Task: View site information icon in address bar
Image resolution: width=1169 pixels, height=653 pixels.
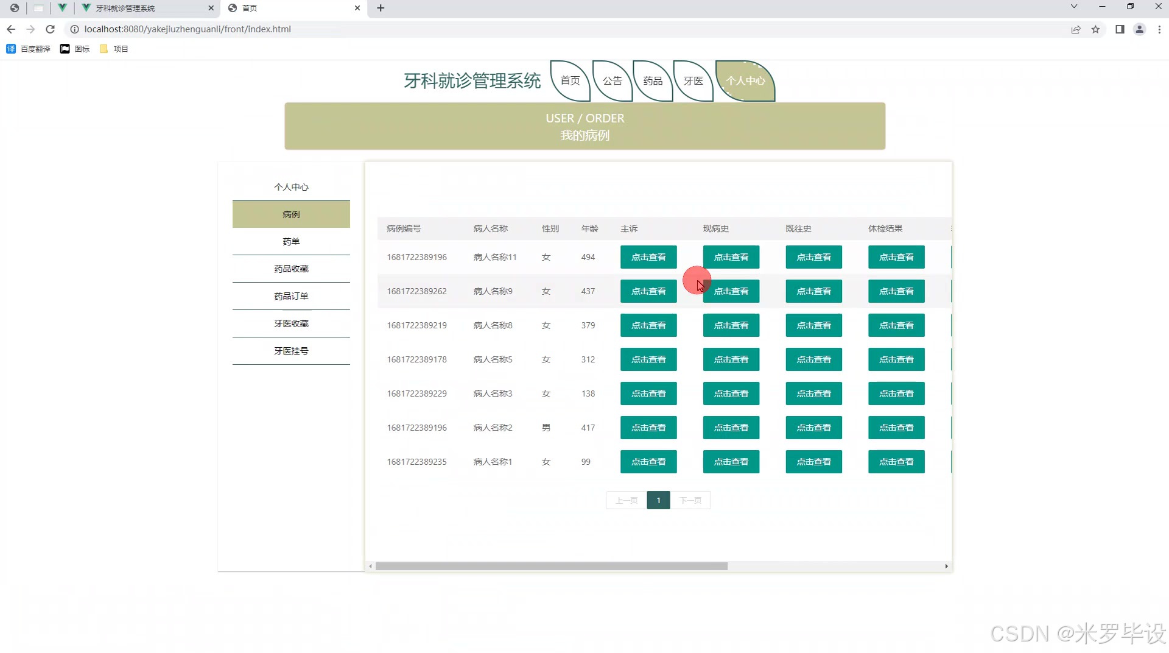Action: (x=74, y=29)
